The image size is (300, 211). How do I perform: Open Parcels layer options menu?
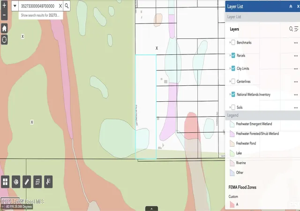pyautogui.click(x=296, y=56)
